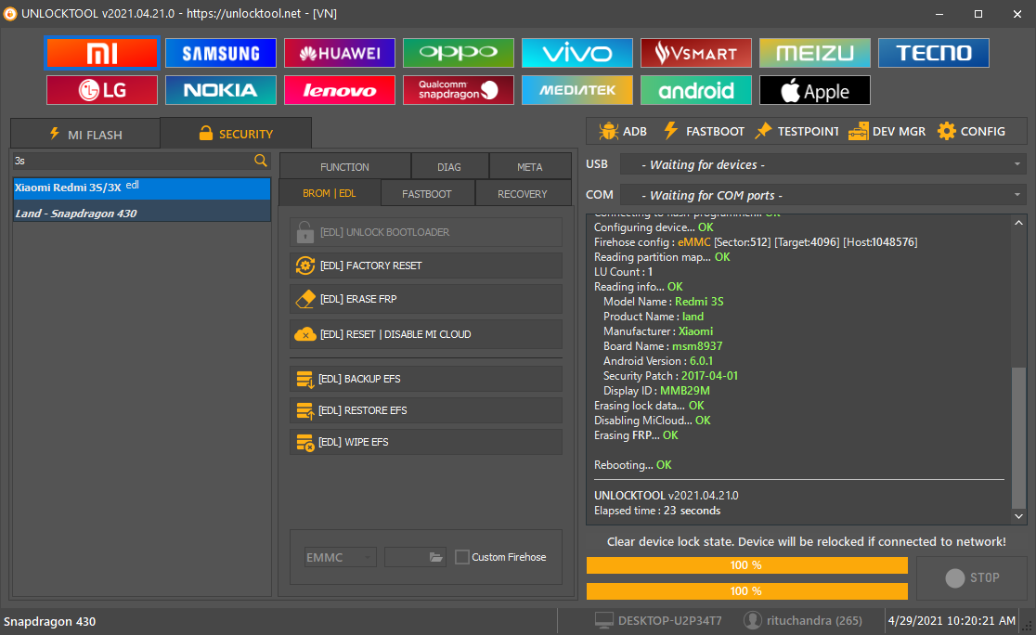Switch to the SECURITY tab

(236, 134)
